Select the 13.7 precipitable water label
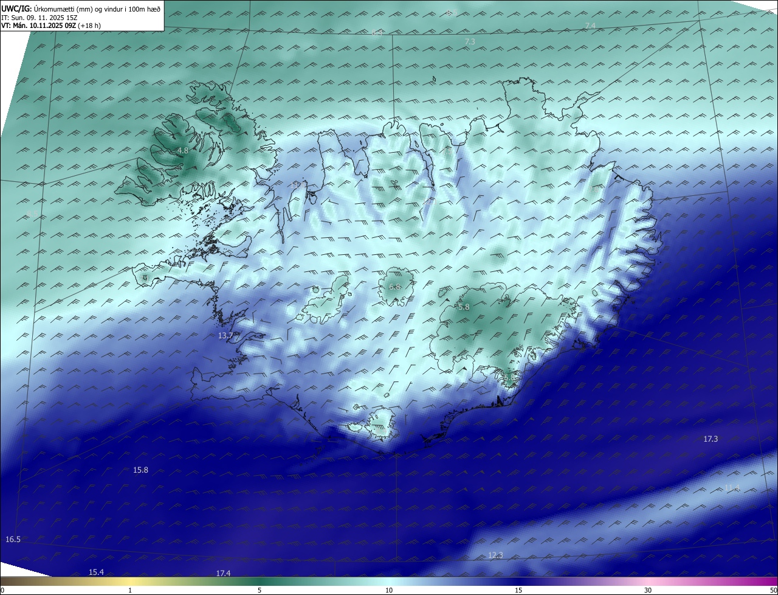 (225, 336)
